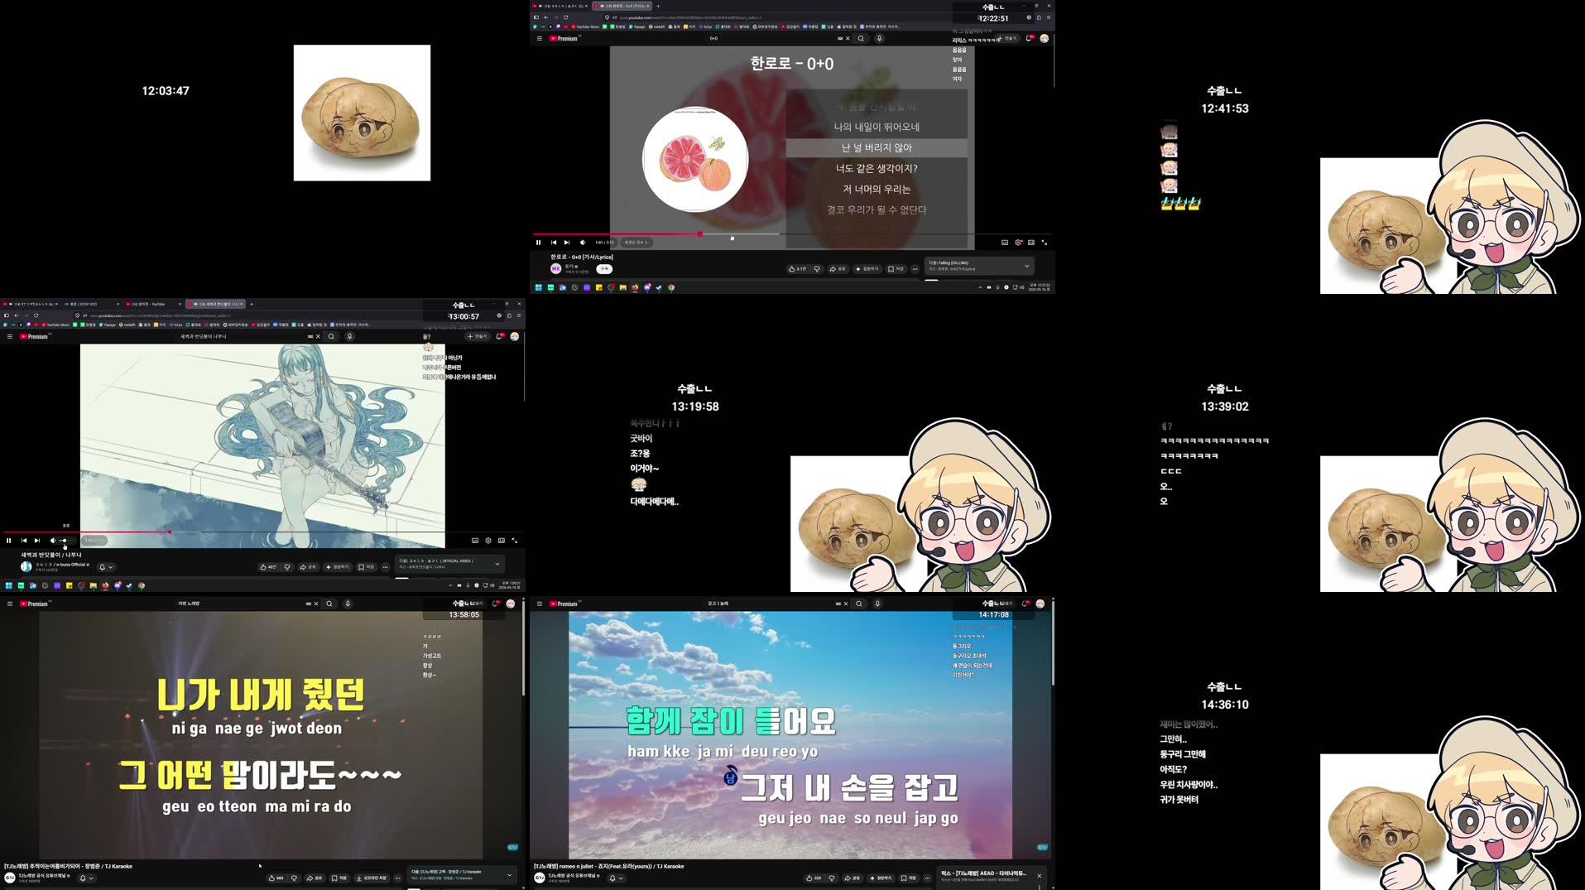Click offline save under 장범준 karaoke video
Viewport: 1585px width, 890px height.
pos(372,878)
